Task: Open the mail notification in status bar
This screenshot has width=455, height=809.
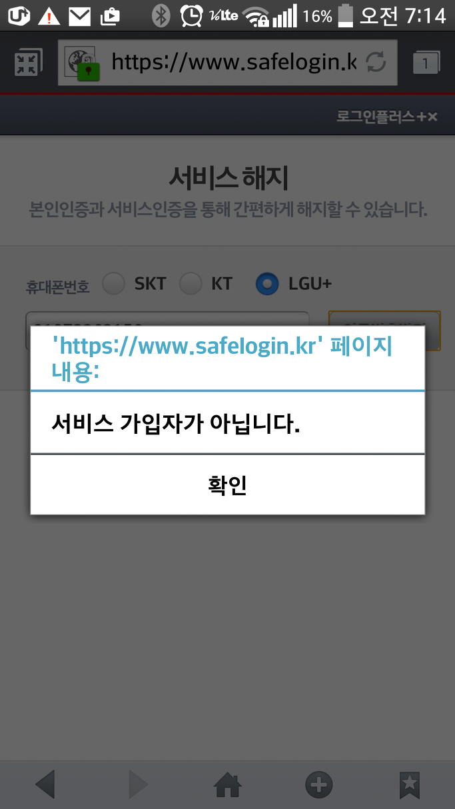Action: coord(80,15)
